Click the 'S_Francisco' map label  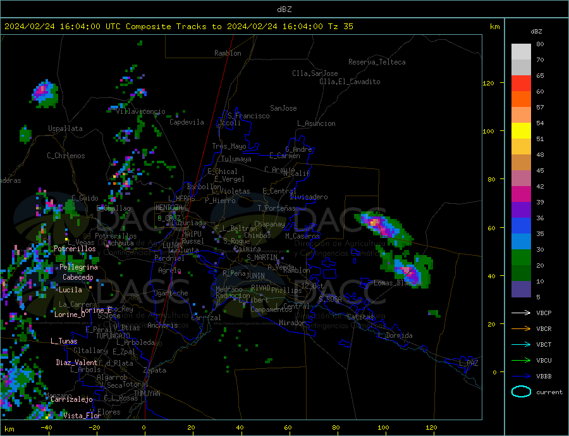[x=248, y=116]
